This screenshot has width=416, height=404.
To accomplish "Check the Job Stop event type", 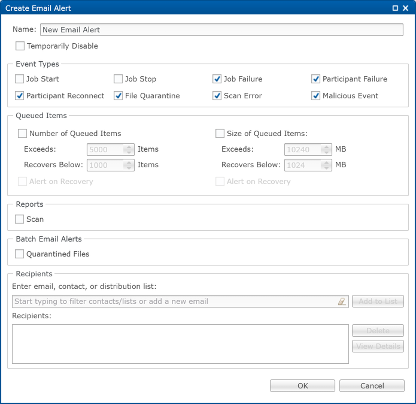I will point(118,79).
